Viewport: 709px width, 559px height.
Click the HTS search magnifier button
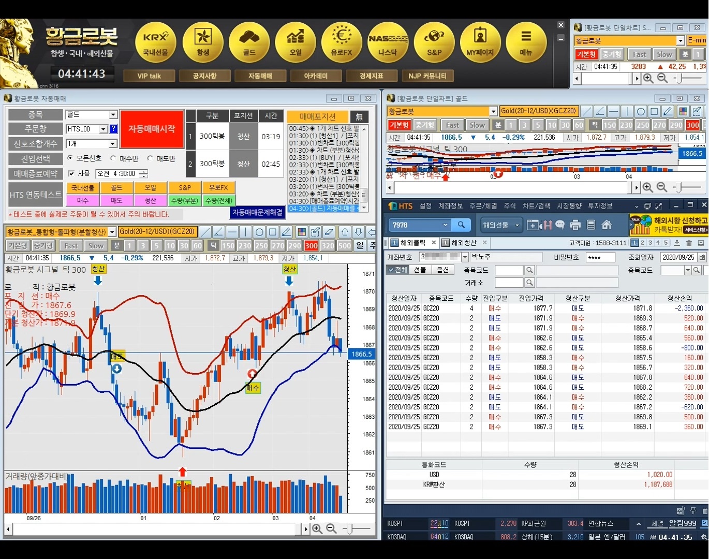461,225
